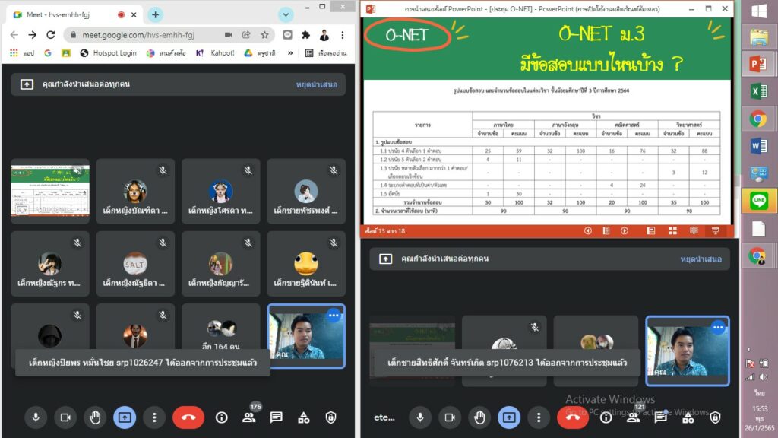Open more options three-dot menu, left Meet toolbar
The width and height of the screenshot is (778, 438).
(154, 417)
